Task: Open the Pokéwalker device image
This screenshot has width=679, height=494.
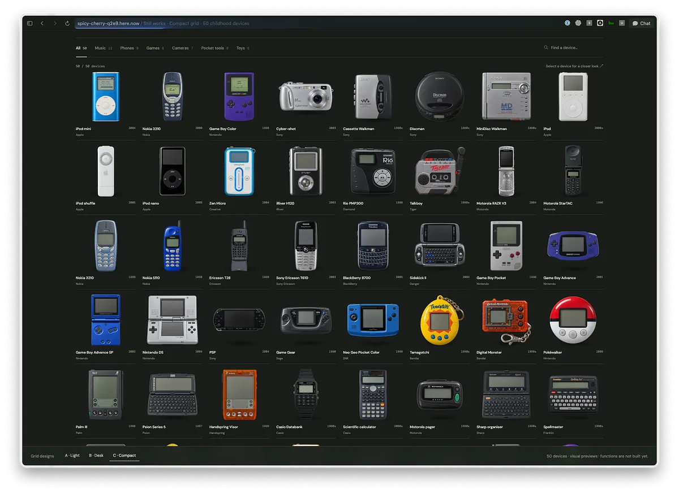Action: [573, 320]
